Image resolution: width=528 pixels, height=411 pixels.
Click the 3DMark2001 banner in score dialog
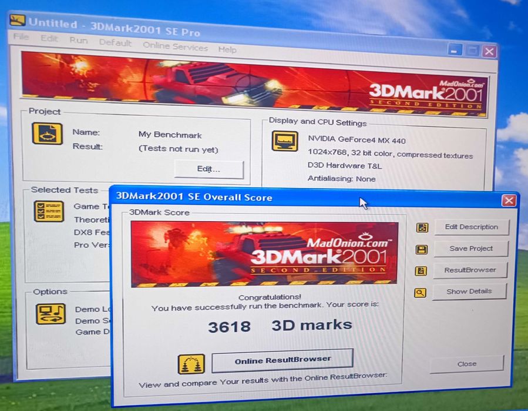coord(264,255)
